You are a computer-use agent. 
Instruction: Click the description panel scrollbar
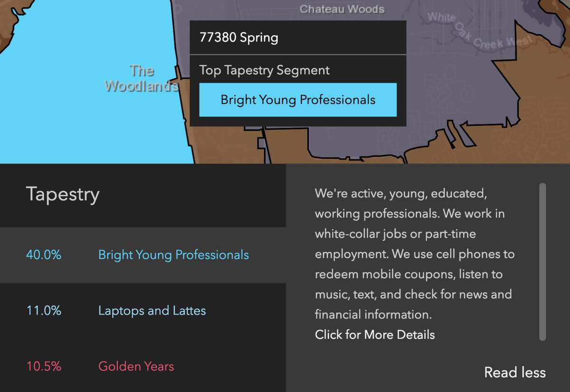[542, 262]
